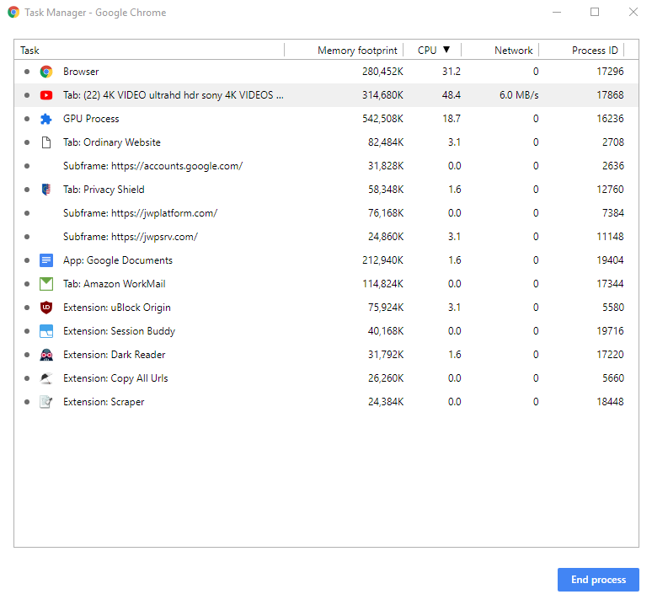Click the Chrome logo in title bar

tap(13, 12)
